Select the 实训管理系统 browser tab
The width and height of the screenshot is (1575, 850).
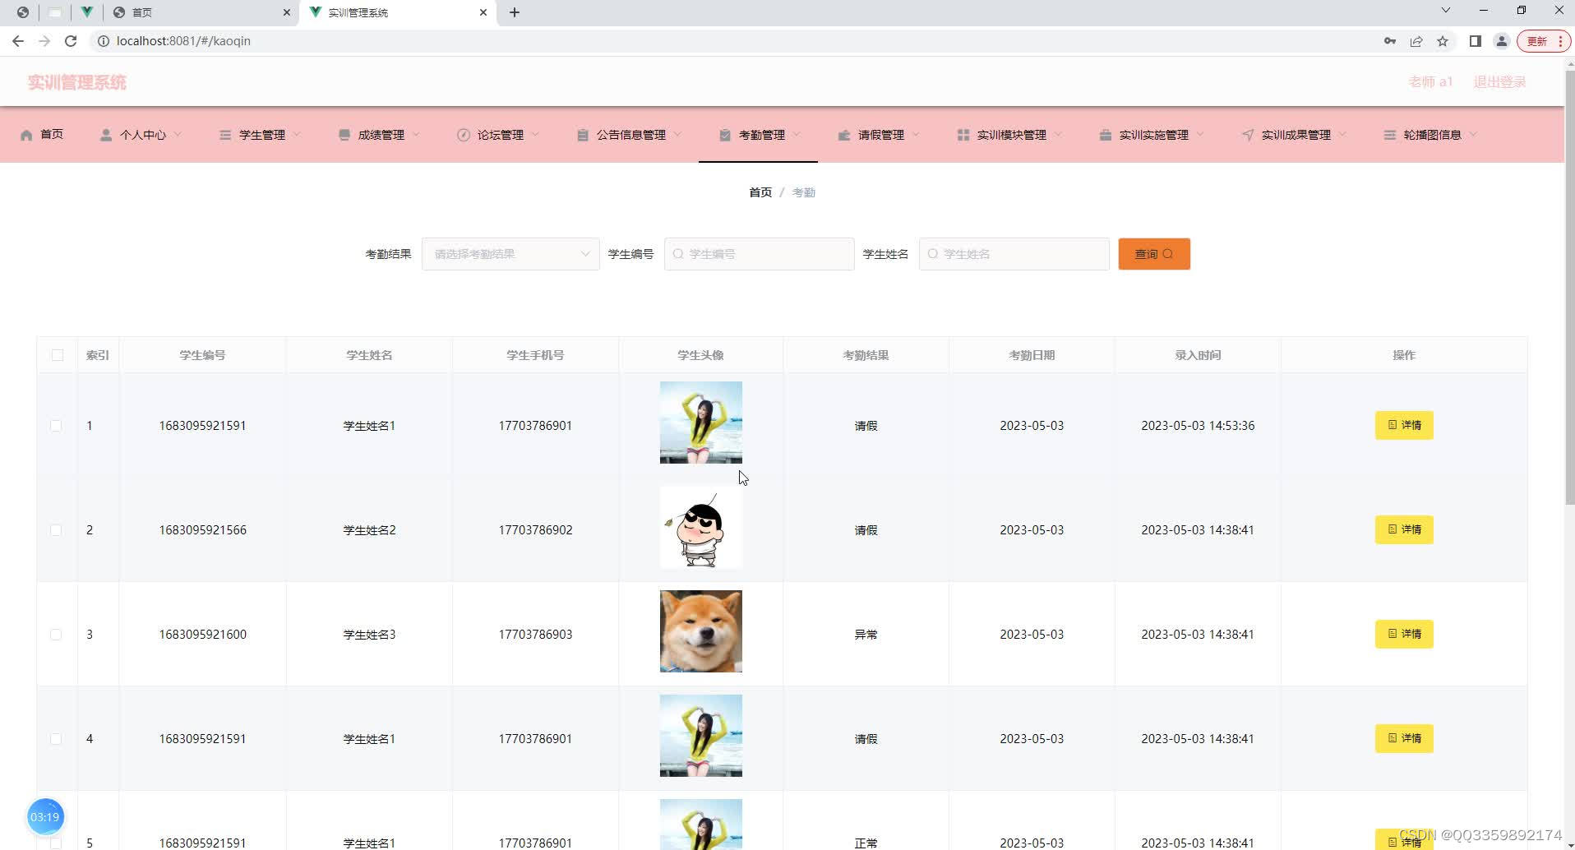click(399, 12)
